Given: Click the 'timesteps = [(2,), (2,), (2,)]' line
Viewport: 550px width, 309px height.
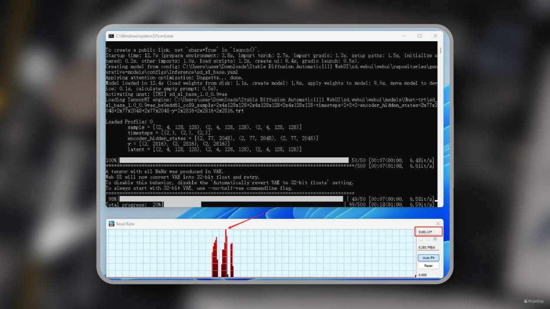Looking at the screenshot, I should (x=169, y=133).
